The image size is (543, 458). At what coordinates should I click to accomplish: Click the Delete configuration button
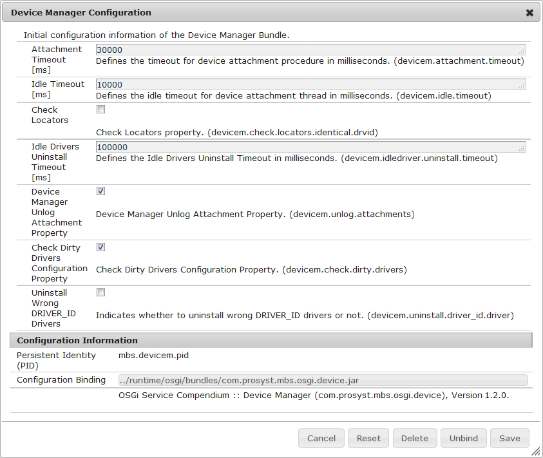pos(415,438)
